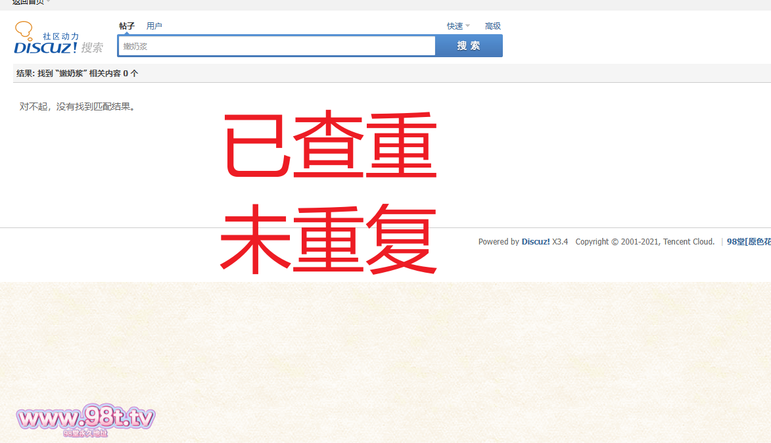Click the gray 搜索 text beside Discuz logo
Viewport: 771px width, 443px height.
[92, 47]
